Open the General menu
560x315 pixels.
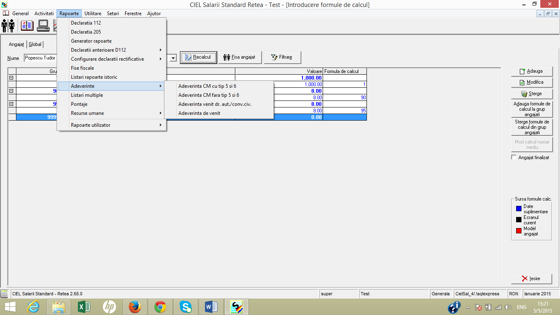(x=20, y=14)
